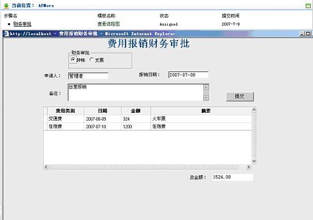313x220 pixels.
Task: Click the amount cell 324
Action: point(136,119)
